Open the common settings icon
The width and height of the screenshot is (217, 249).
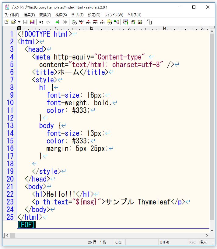point(140,22)
